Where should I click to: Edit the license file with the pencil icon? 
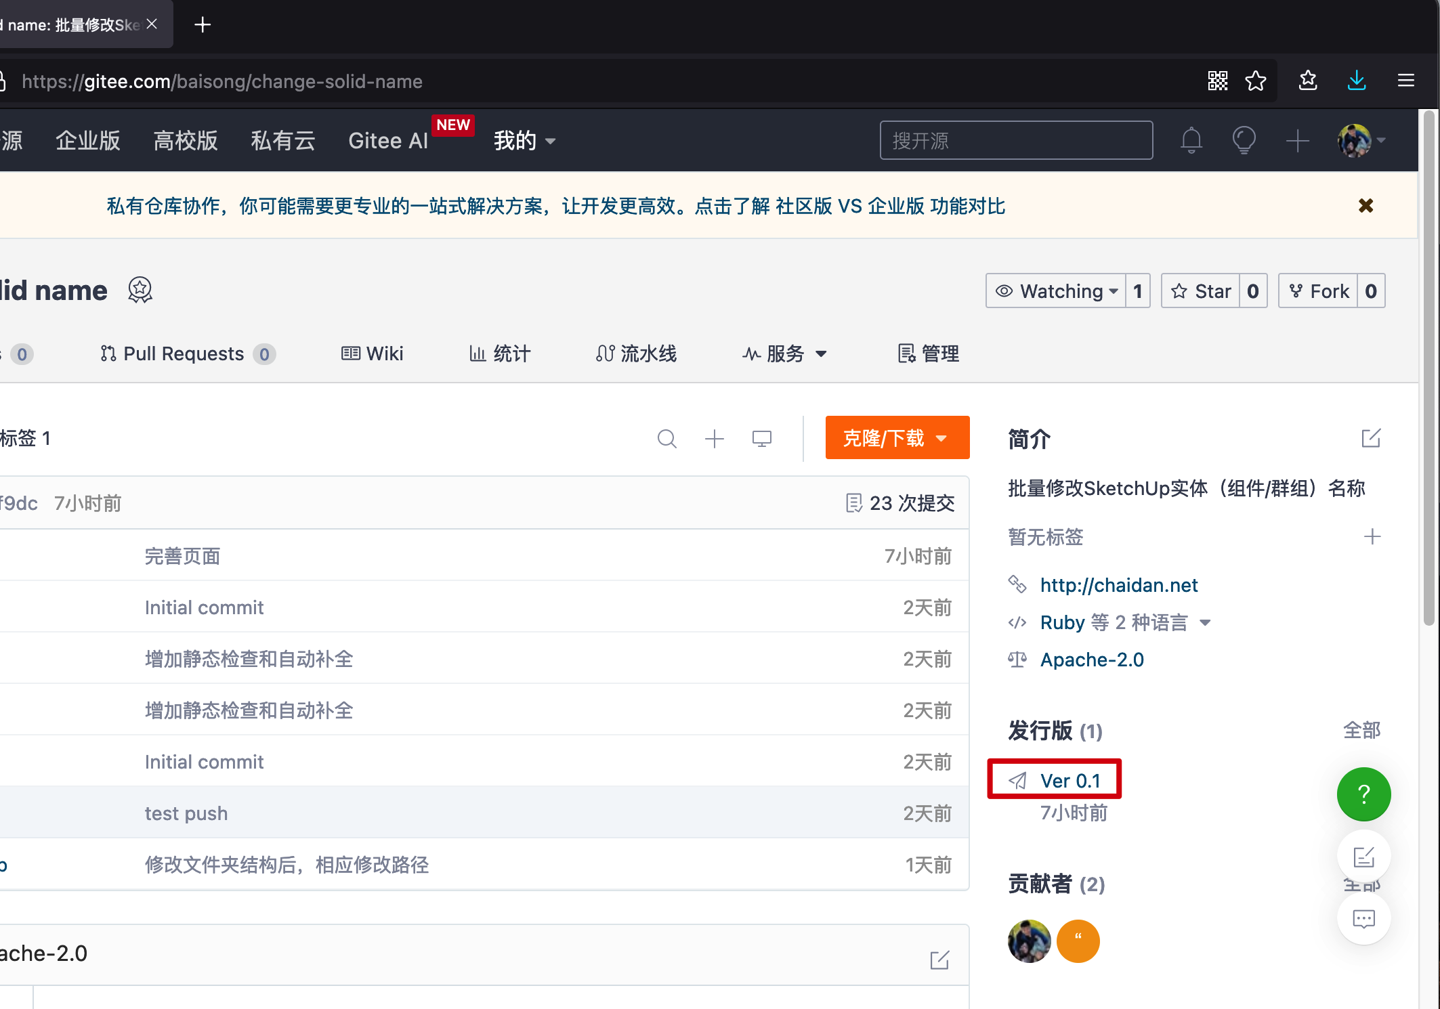click(939, 960)
